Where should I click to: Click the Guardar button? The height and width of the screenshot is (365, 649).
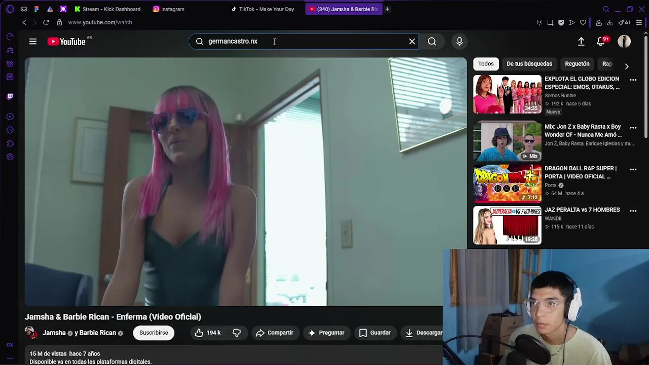tap(375, 333)
